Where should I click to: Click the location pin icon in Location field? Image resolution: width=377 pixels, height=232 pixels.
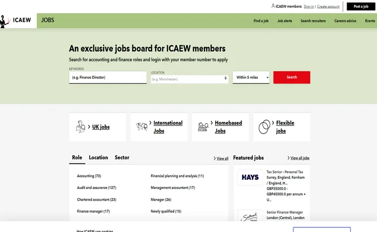tap(226, 78)
